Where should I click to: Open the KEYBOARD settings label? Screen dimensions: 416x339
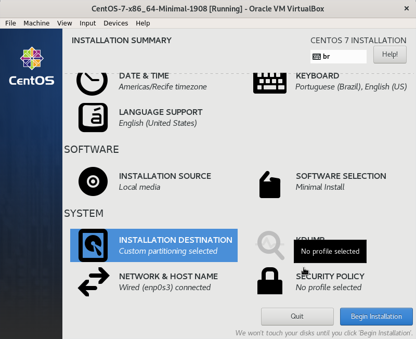click(317, 76)
